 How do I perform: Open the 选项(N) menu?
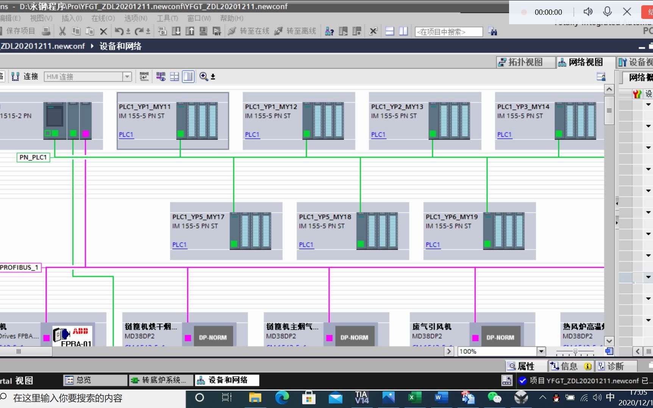coord(136,18)
